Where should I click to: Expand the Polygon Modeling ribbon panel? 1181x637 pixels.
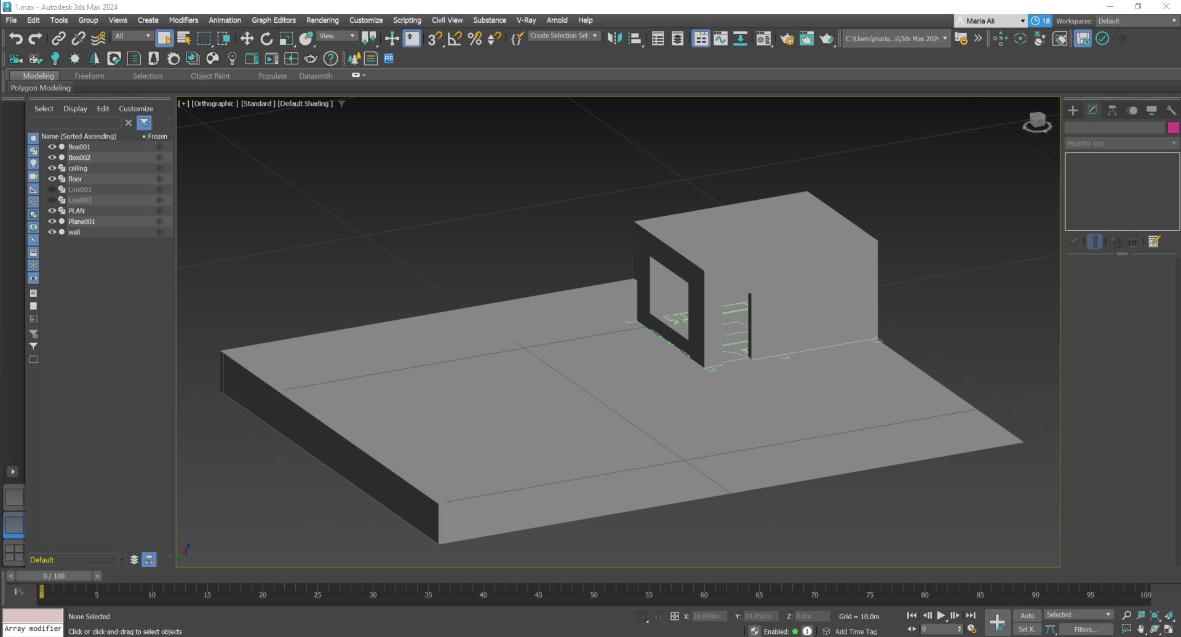point(41,88)
